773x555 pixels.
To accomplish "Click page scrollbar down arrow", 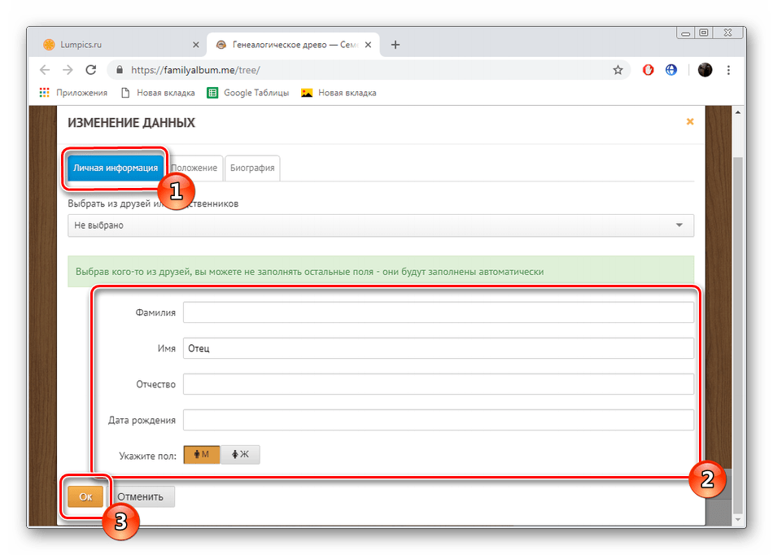I will tap(738, 519).
